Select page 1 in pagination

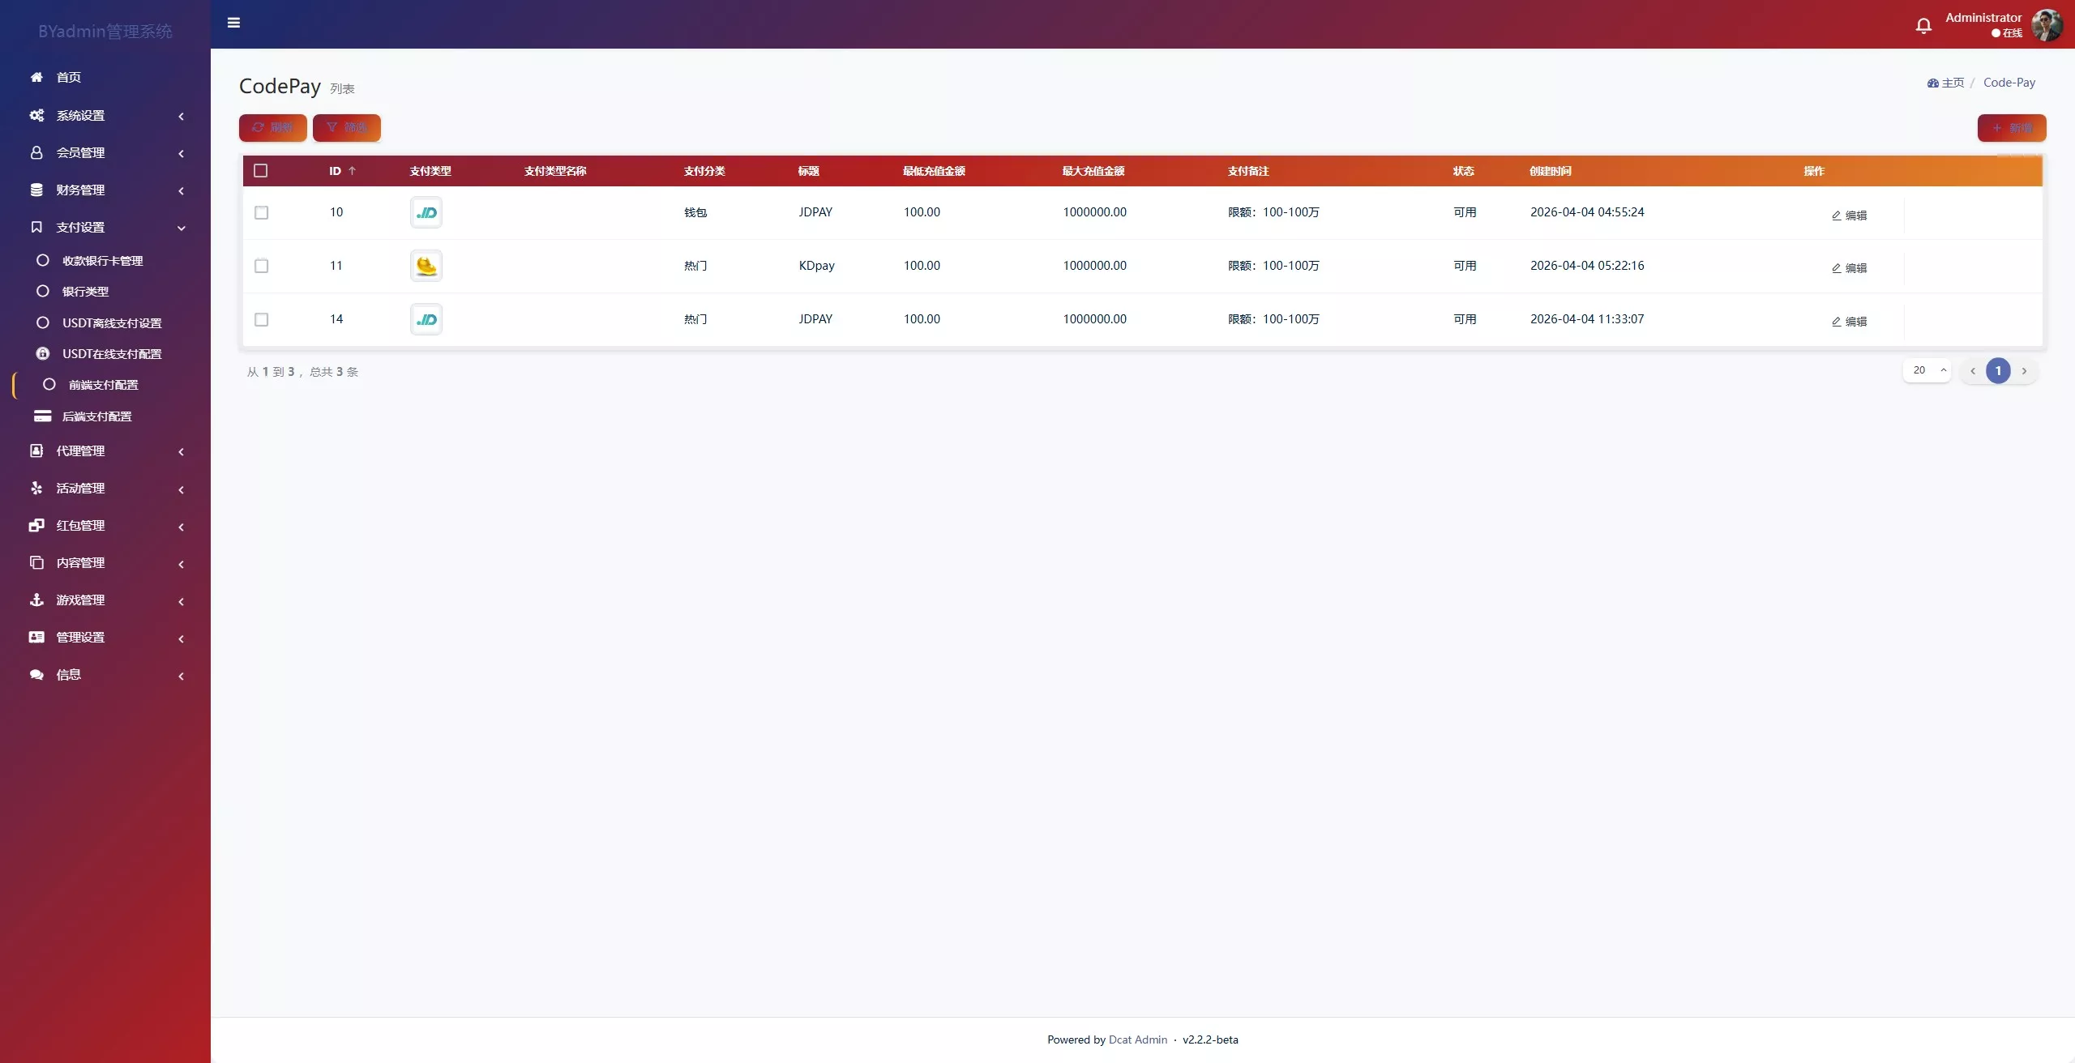pyautogui.click(x=1998, y=370)
